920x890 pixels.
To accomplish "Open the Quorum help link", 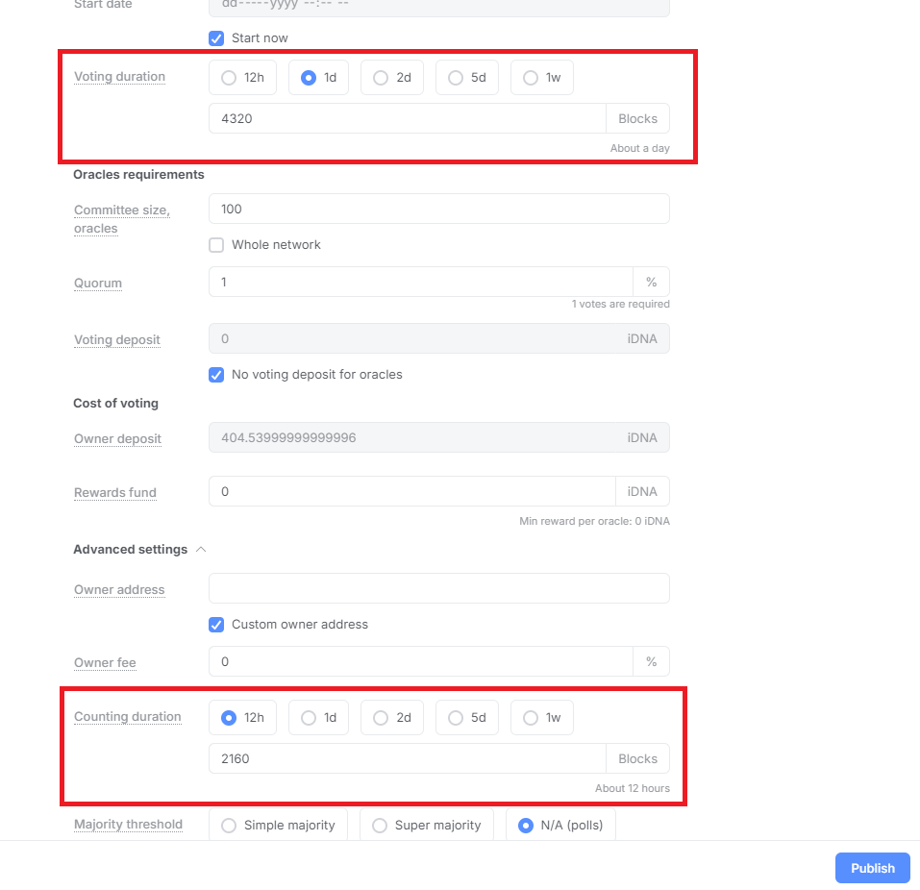I will pyautogui.click(x=97, y=283).
